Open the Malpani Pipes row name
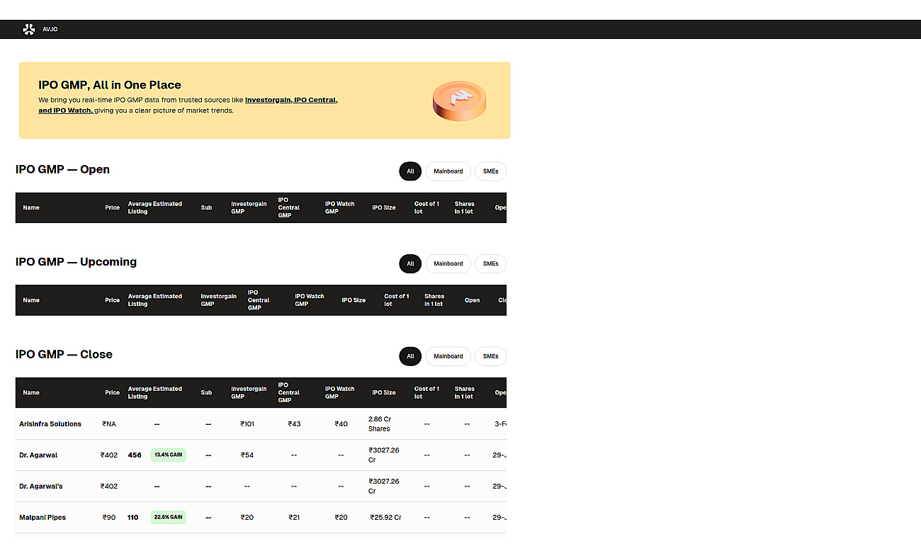Screen dimensions: 921x558 (43, 518)
